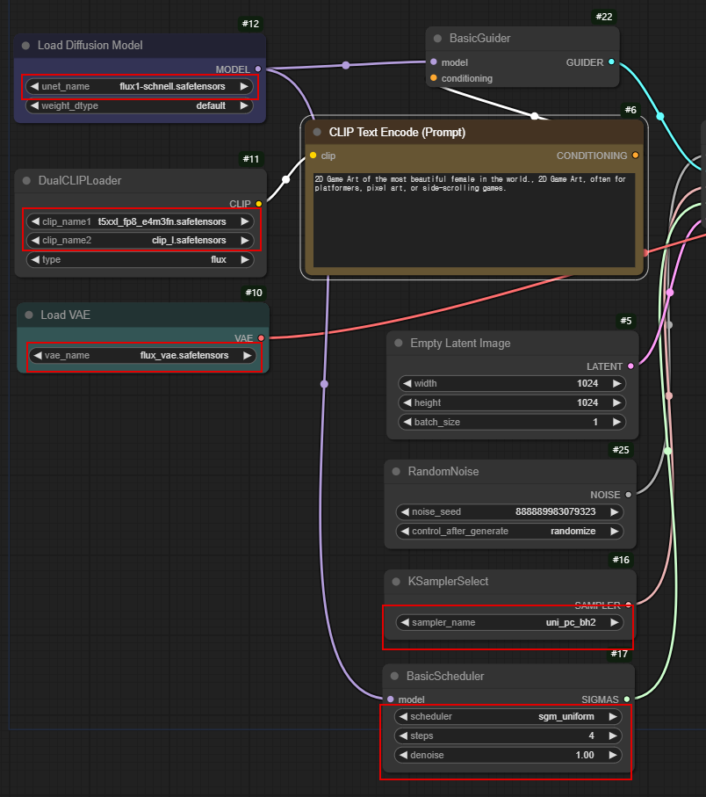Increase latent width with right arrow
Screen dimensions: 706x797
[x=616, y=383]
